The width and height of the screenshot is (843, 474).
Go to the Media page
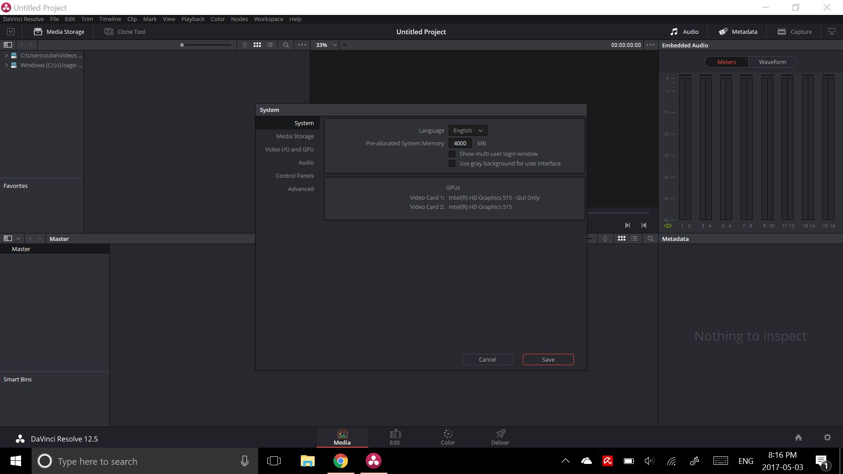coord(342,437)
